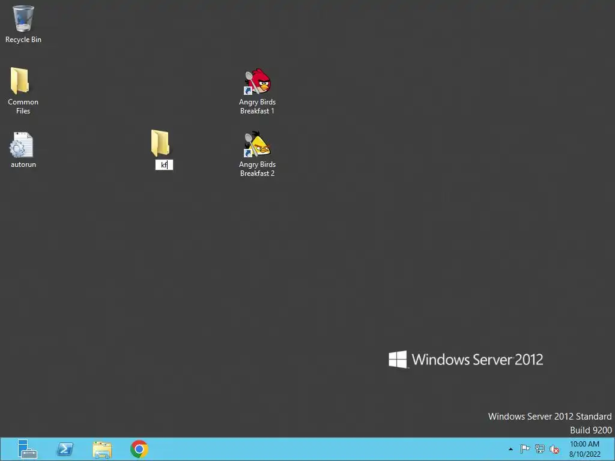
Task: Show hidden icons in the system tray
Action: [x=510, y=449]
